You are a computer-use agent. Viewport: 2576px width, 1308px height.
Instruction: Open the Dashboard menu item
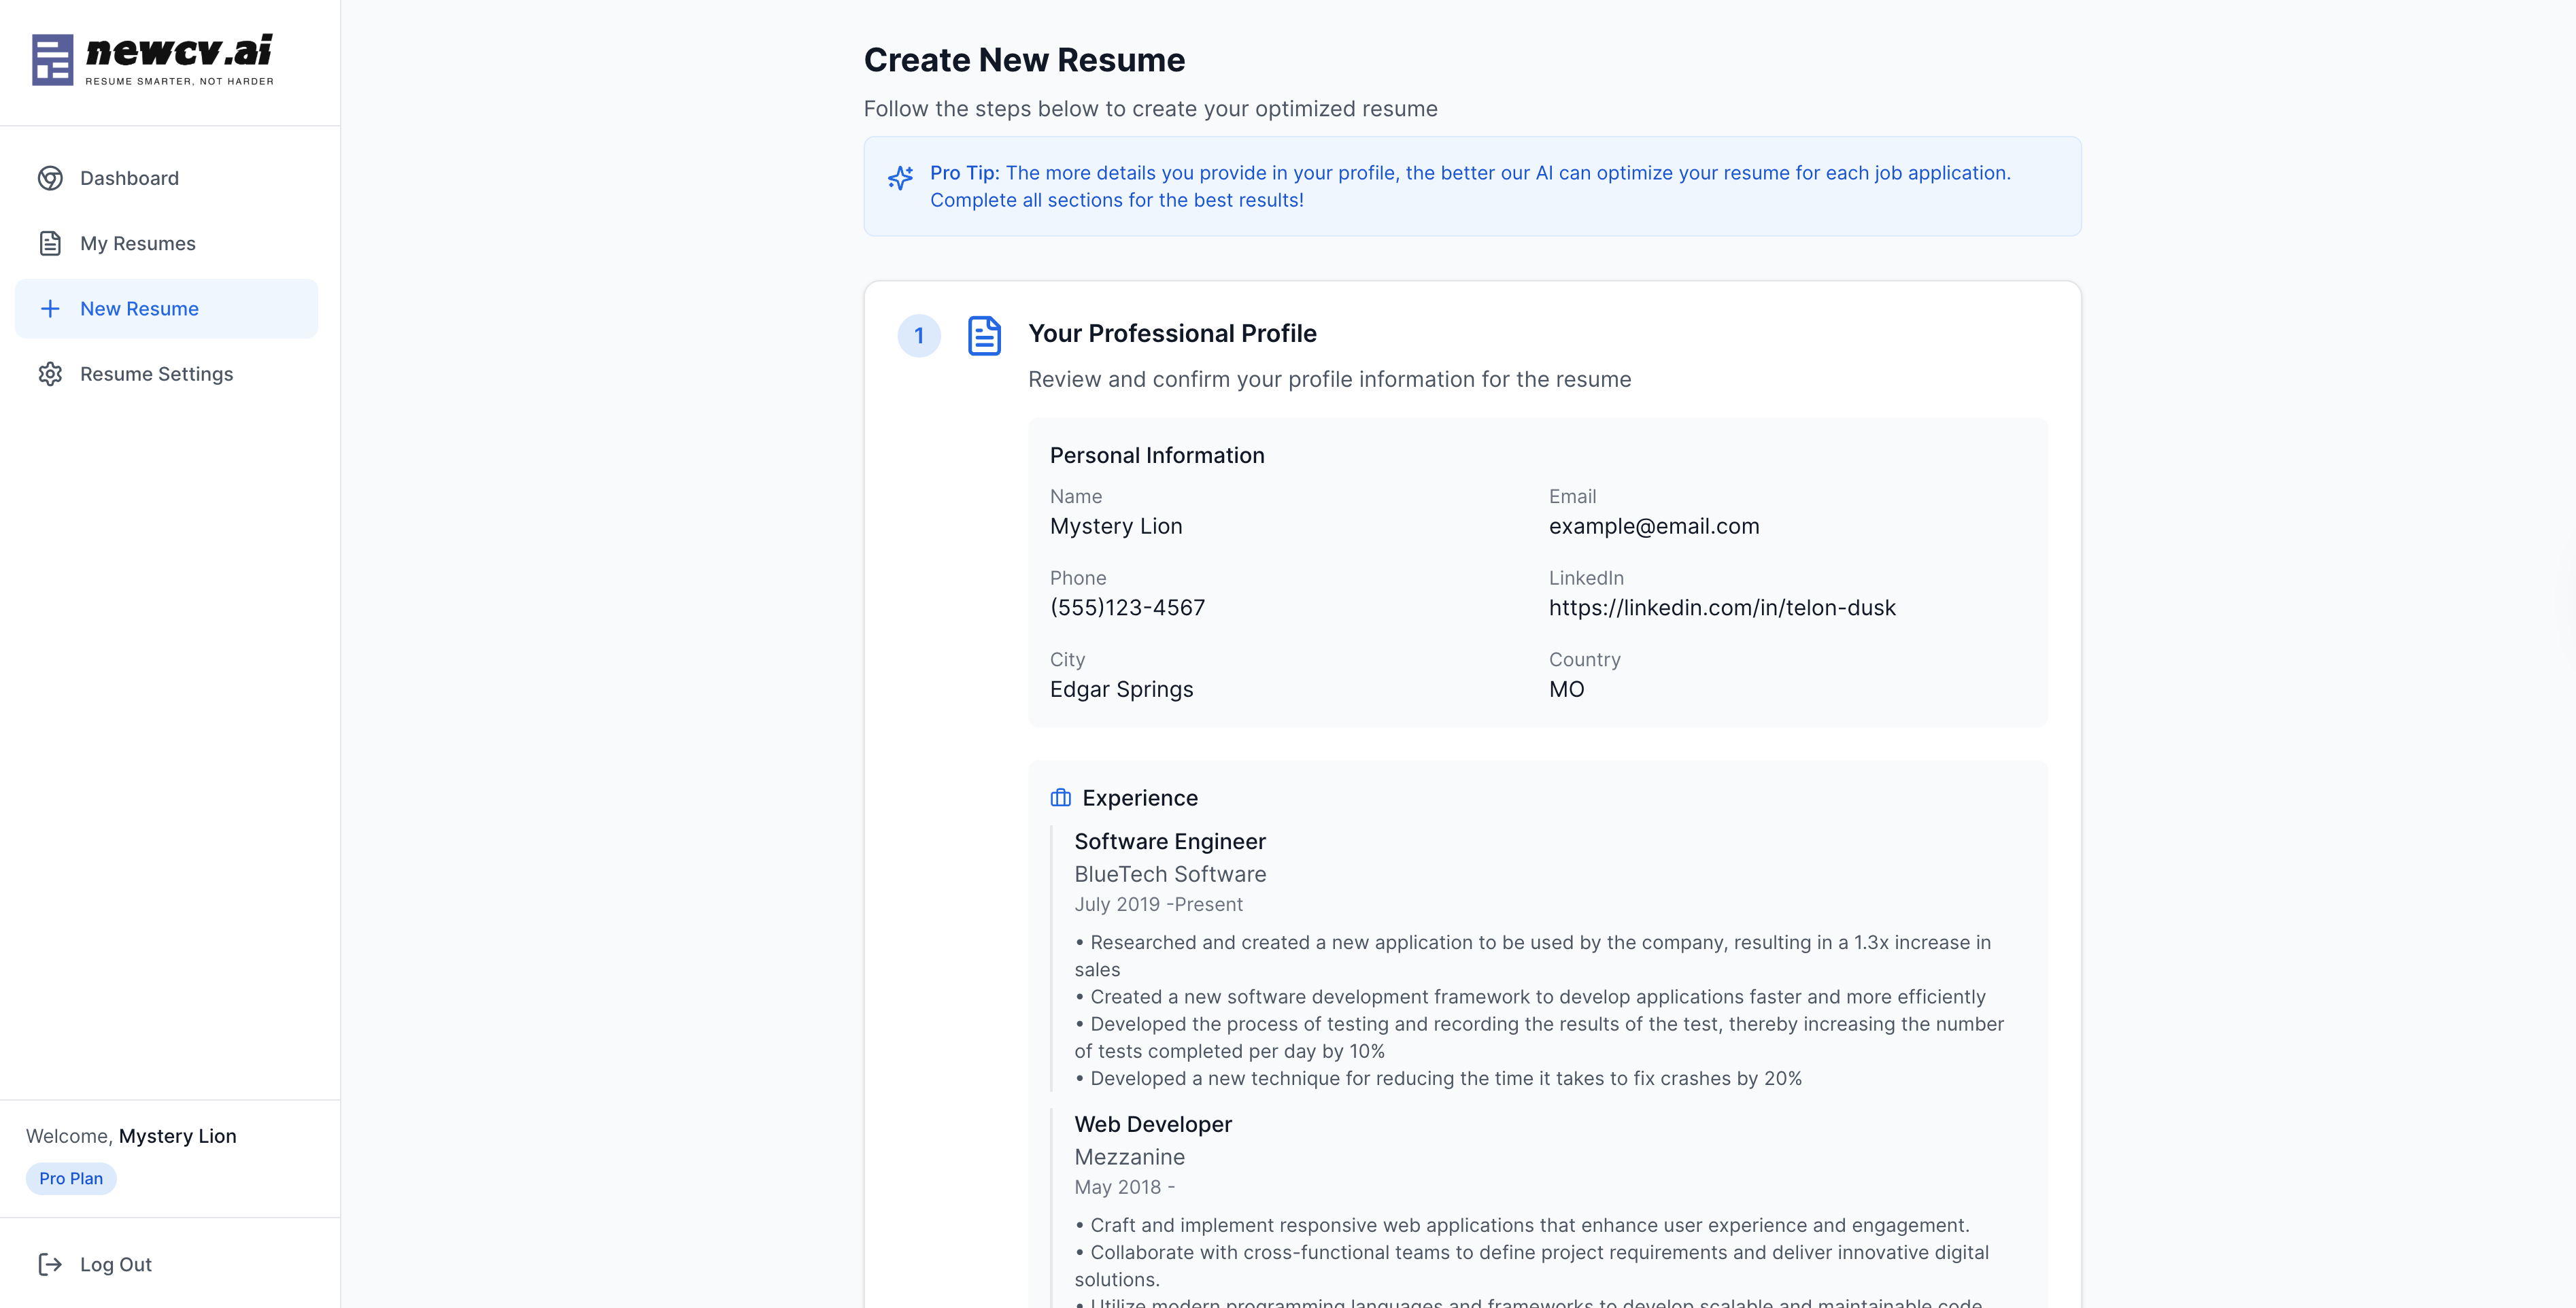(x=129, y=178)
